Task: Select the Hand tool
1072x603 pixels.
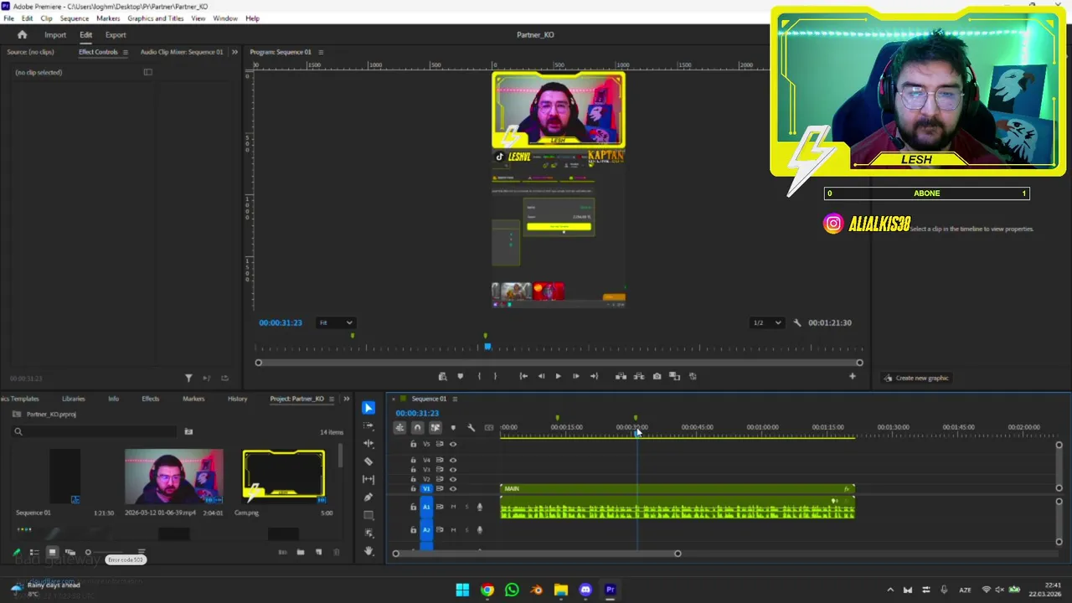Action: (368, 551)
